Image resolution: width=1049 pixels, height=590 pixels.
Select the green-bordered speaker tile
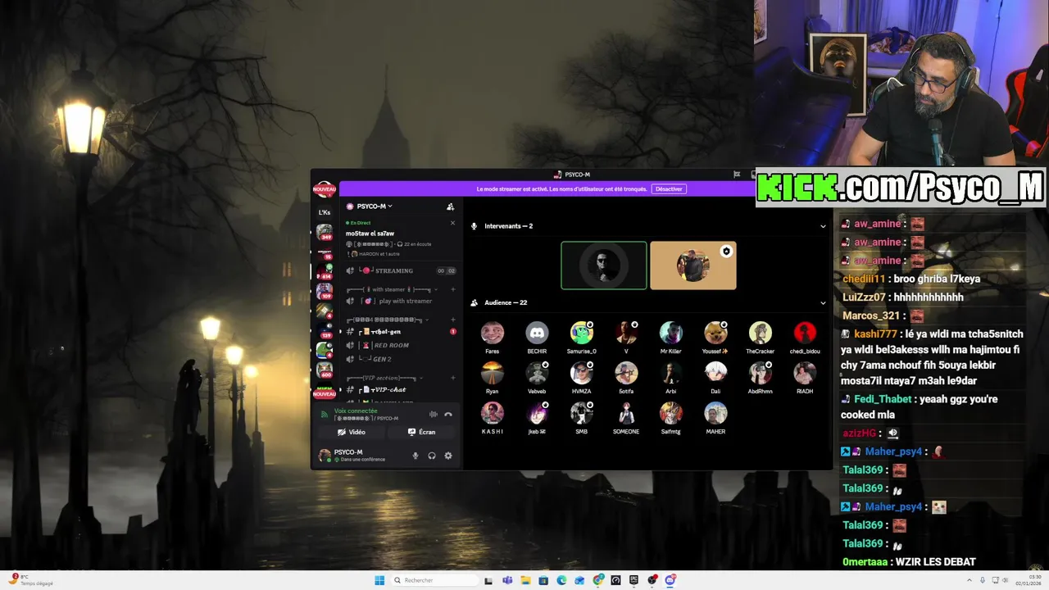[x=604, y=265]
